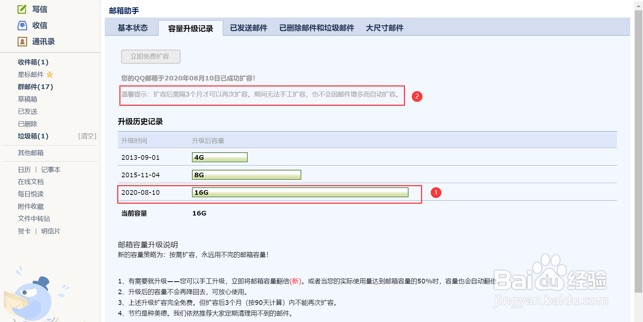643x322 pixels.
Task: Switch to the 基本状态 tab
Action: coord(133,28)
